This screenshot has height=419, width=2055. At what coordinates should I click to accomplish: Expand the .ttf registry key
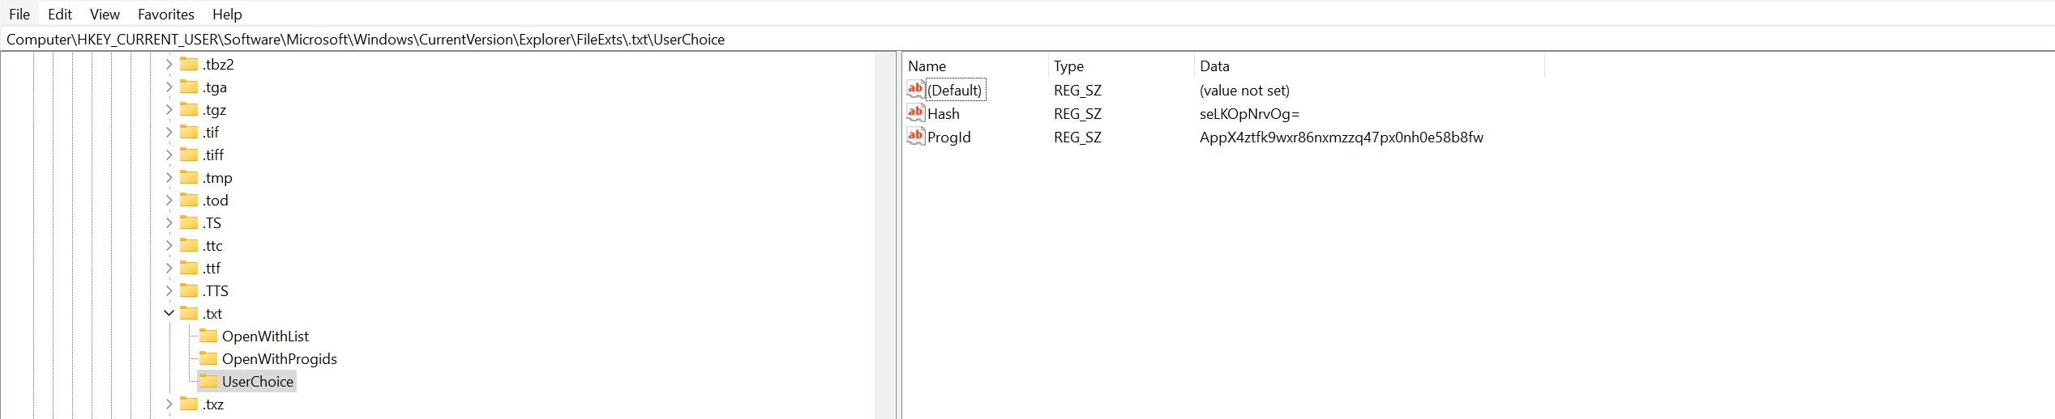pyautogui.click(x=169, y=268)
